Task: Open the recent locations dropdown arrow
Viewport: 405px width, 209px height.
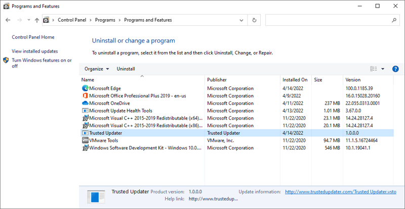Action: coord(29,20)
